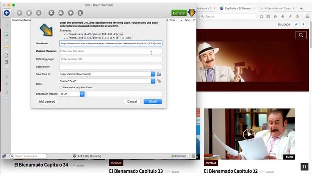Click the Twitter follow icon
Screen dimensions: 312x176
[x=296, y=25]
